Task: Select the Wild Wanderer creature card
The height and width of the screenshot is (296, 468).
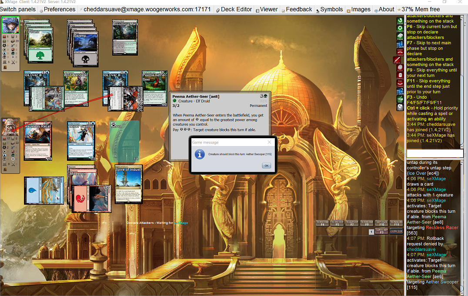Action: point(76,89)
